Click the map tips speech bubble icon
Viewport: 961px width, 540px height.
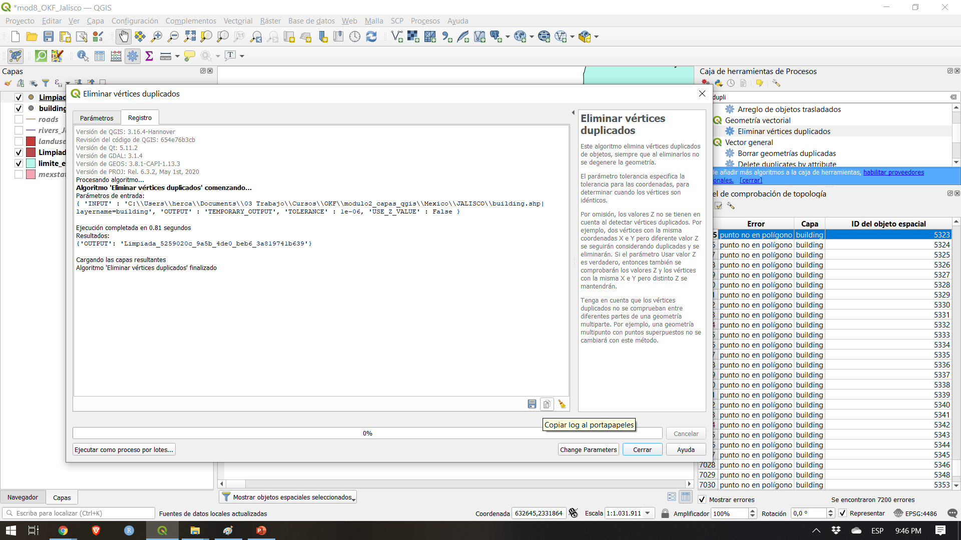pos(189,56)
